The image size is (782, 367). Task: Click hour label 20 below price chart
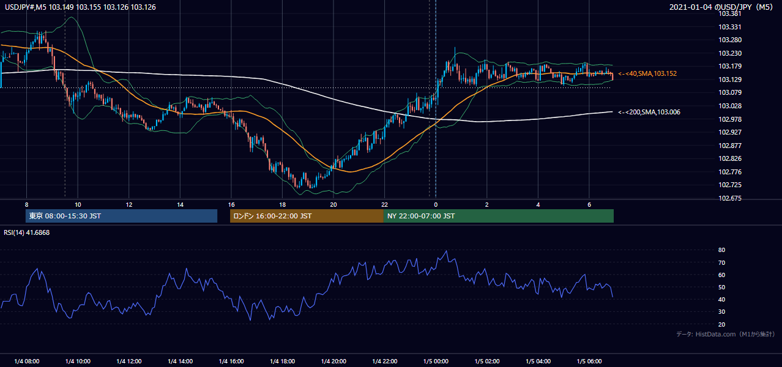(333, 204)
